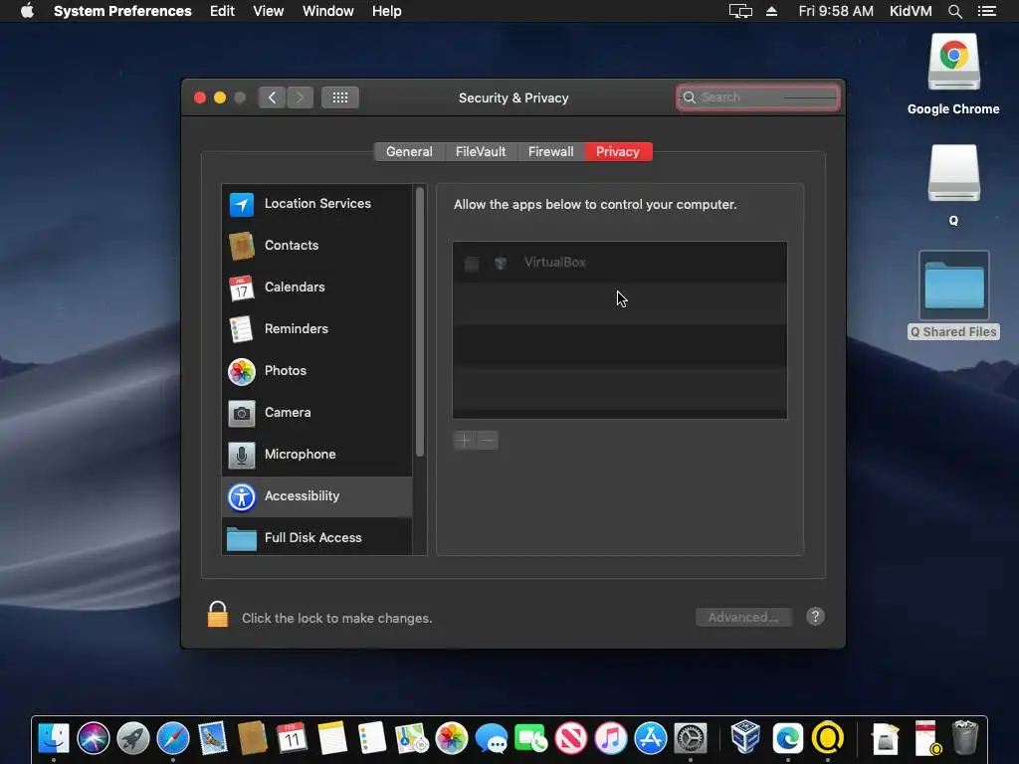Open Calendar from the Dock

292,739
